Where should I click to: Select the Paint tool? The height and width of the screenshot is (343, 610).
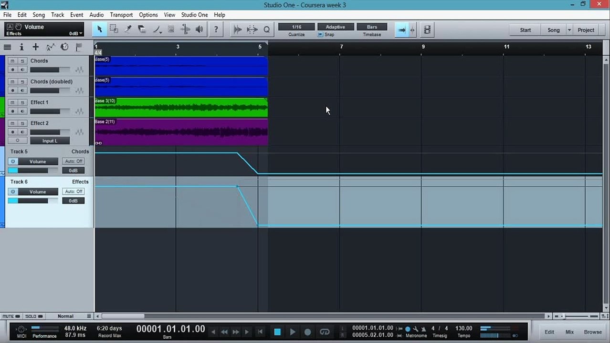coord(157,30)
